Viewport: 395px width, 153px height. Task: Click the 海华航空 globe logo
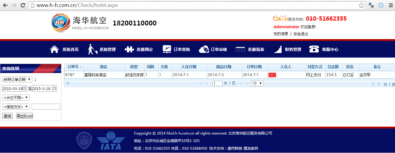point(61,23)
